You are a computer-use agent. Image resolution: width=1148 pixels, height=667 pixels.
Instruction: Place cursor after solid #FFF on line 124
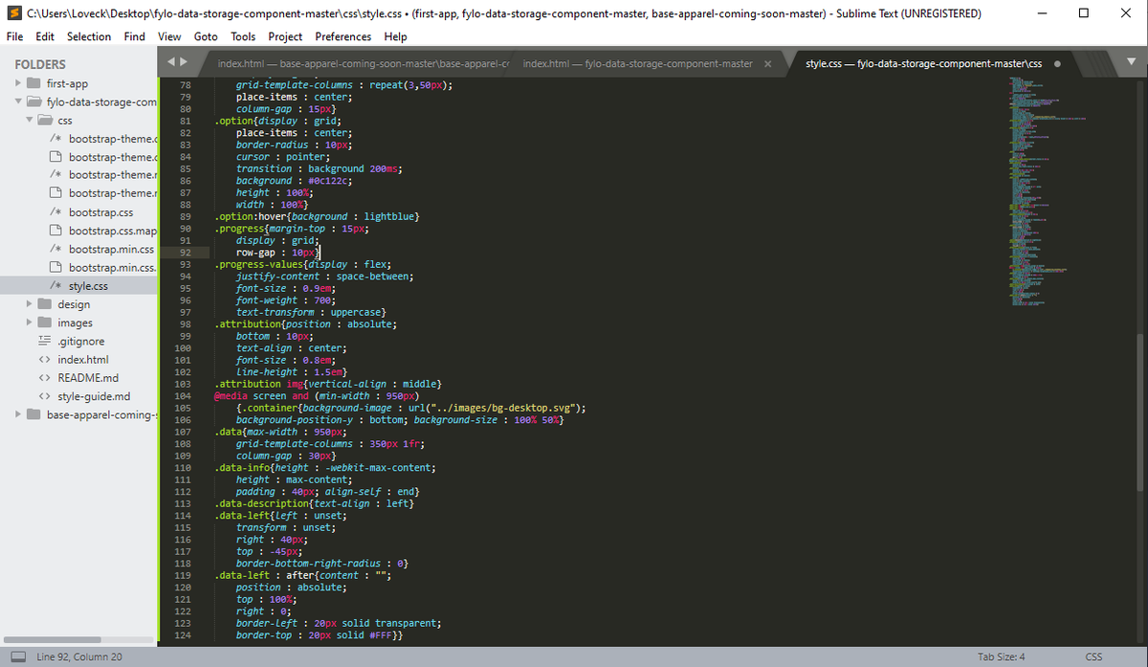click(392, 635)
